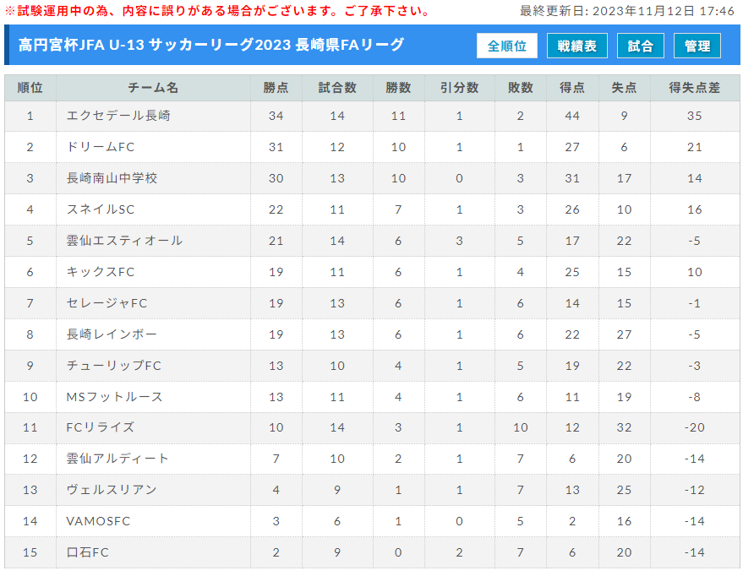Image resolution: width=743 pixels, height=576 pixels.
Task: Click the 管理 button
Action: pos(697,46)
